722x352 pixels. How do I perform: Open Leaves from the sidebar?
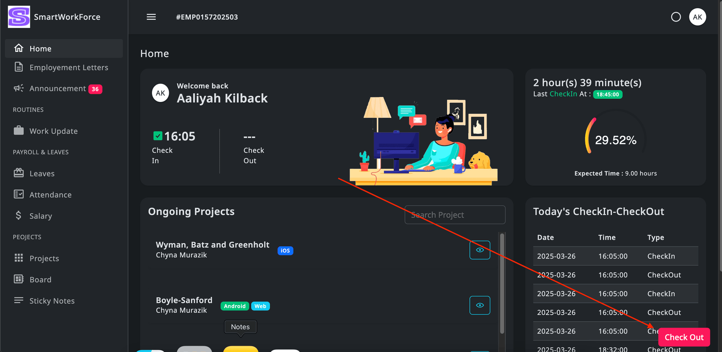42,174
